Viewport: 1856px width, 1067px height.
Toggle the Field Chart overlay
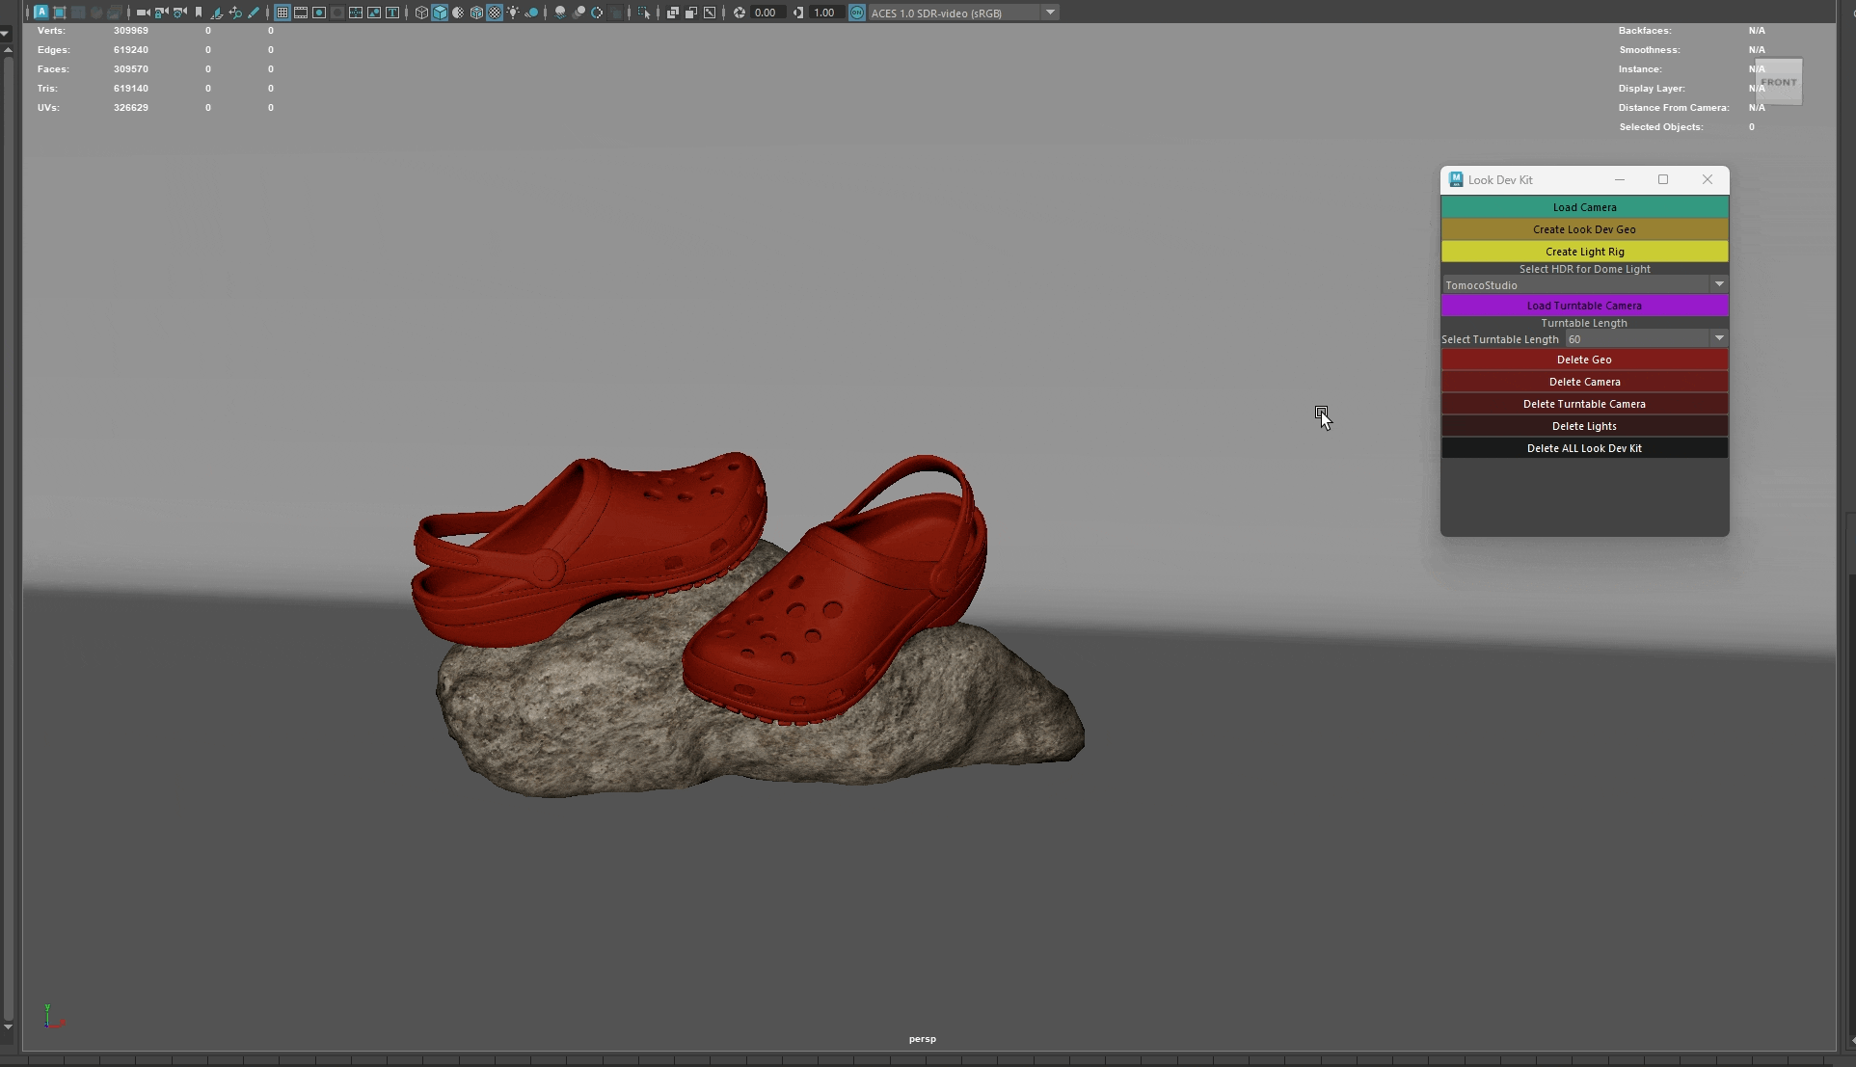point(356,13)
